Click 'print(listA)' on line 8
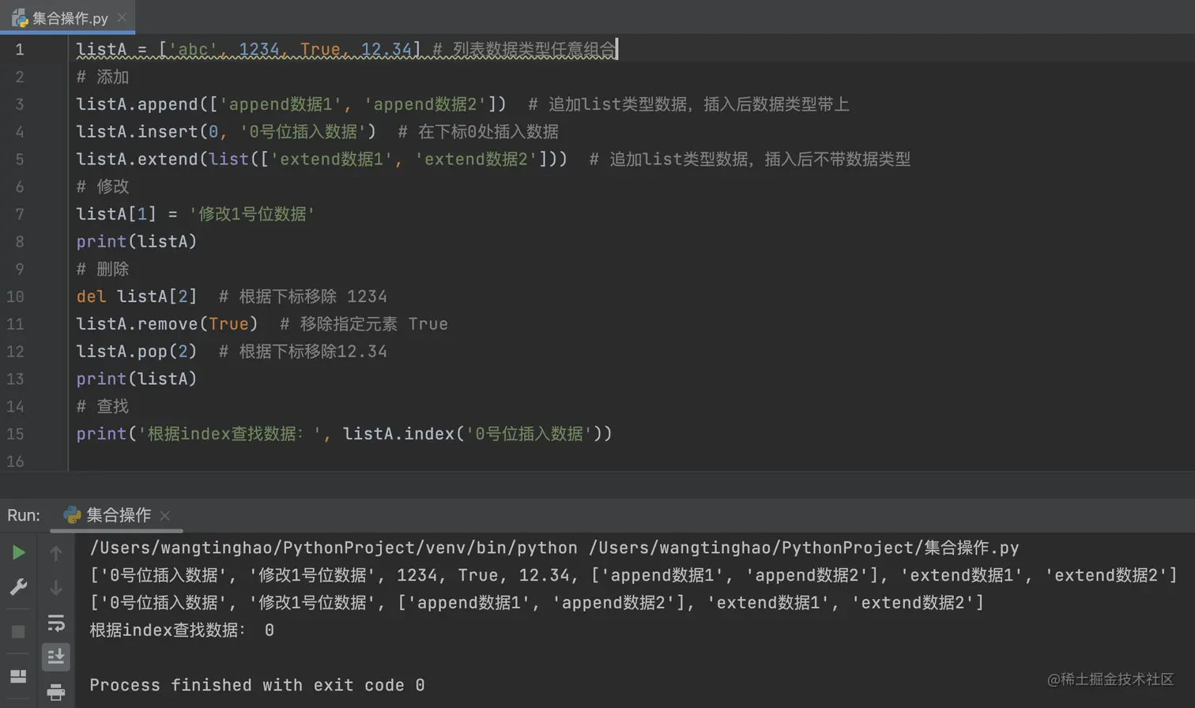 (137, 242)
